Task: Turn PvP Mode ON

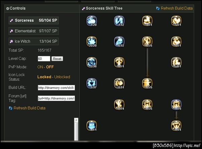Action: click(40, 67)
